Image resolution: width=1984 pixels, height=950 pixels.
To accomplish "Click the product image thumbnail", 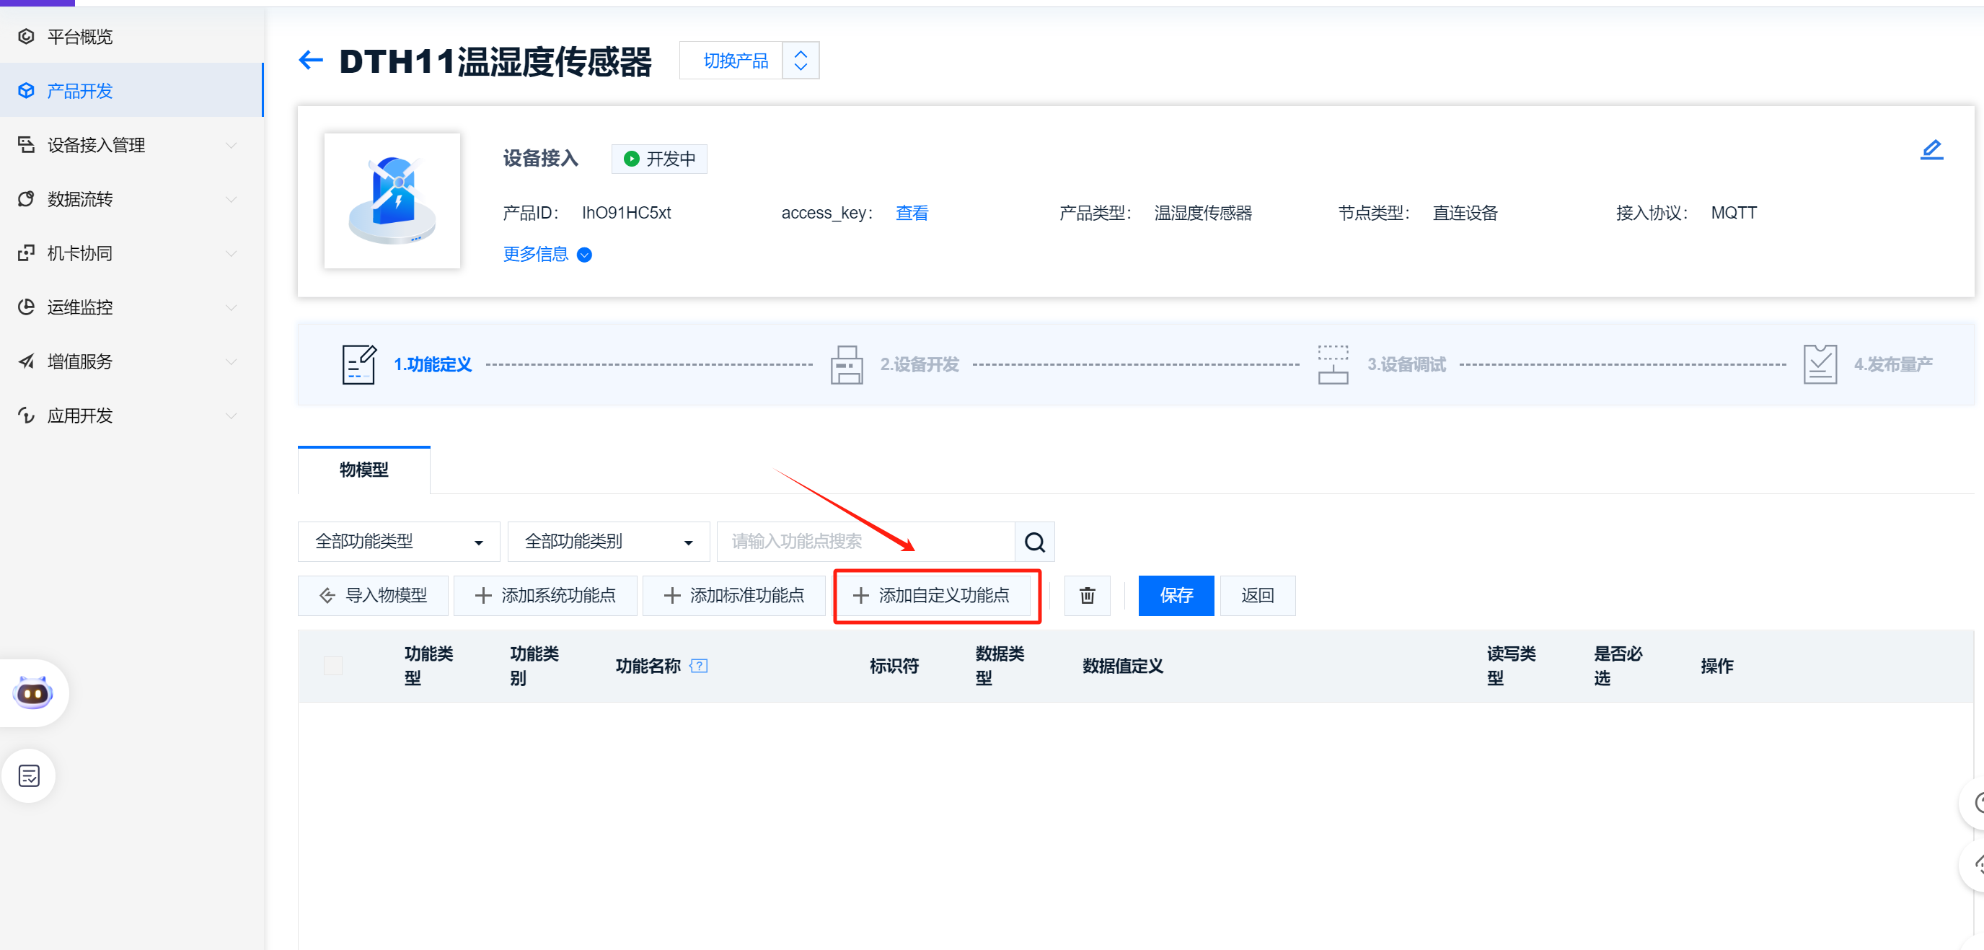I will click(x=392, y=201).
